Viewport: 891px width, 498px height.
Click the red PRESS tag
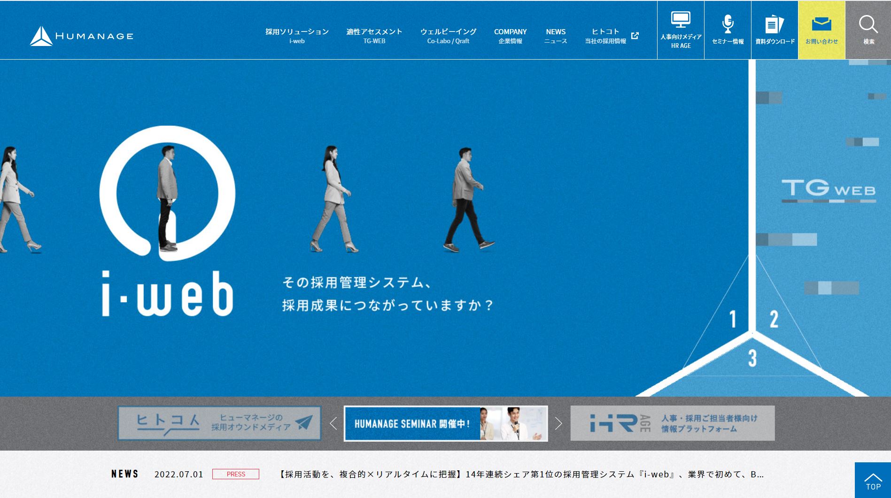pos(236,474)
